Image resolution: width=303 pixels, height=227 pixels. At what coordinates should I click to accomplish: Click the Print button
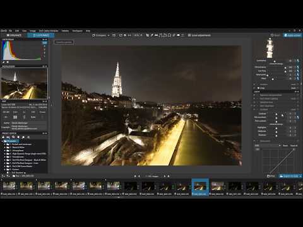coord(271,176)
